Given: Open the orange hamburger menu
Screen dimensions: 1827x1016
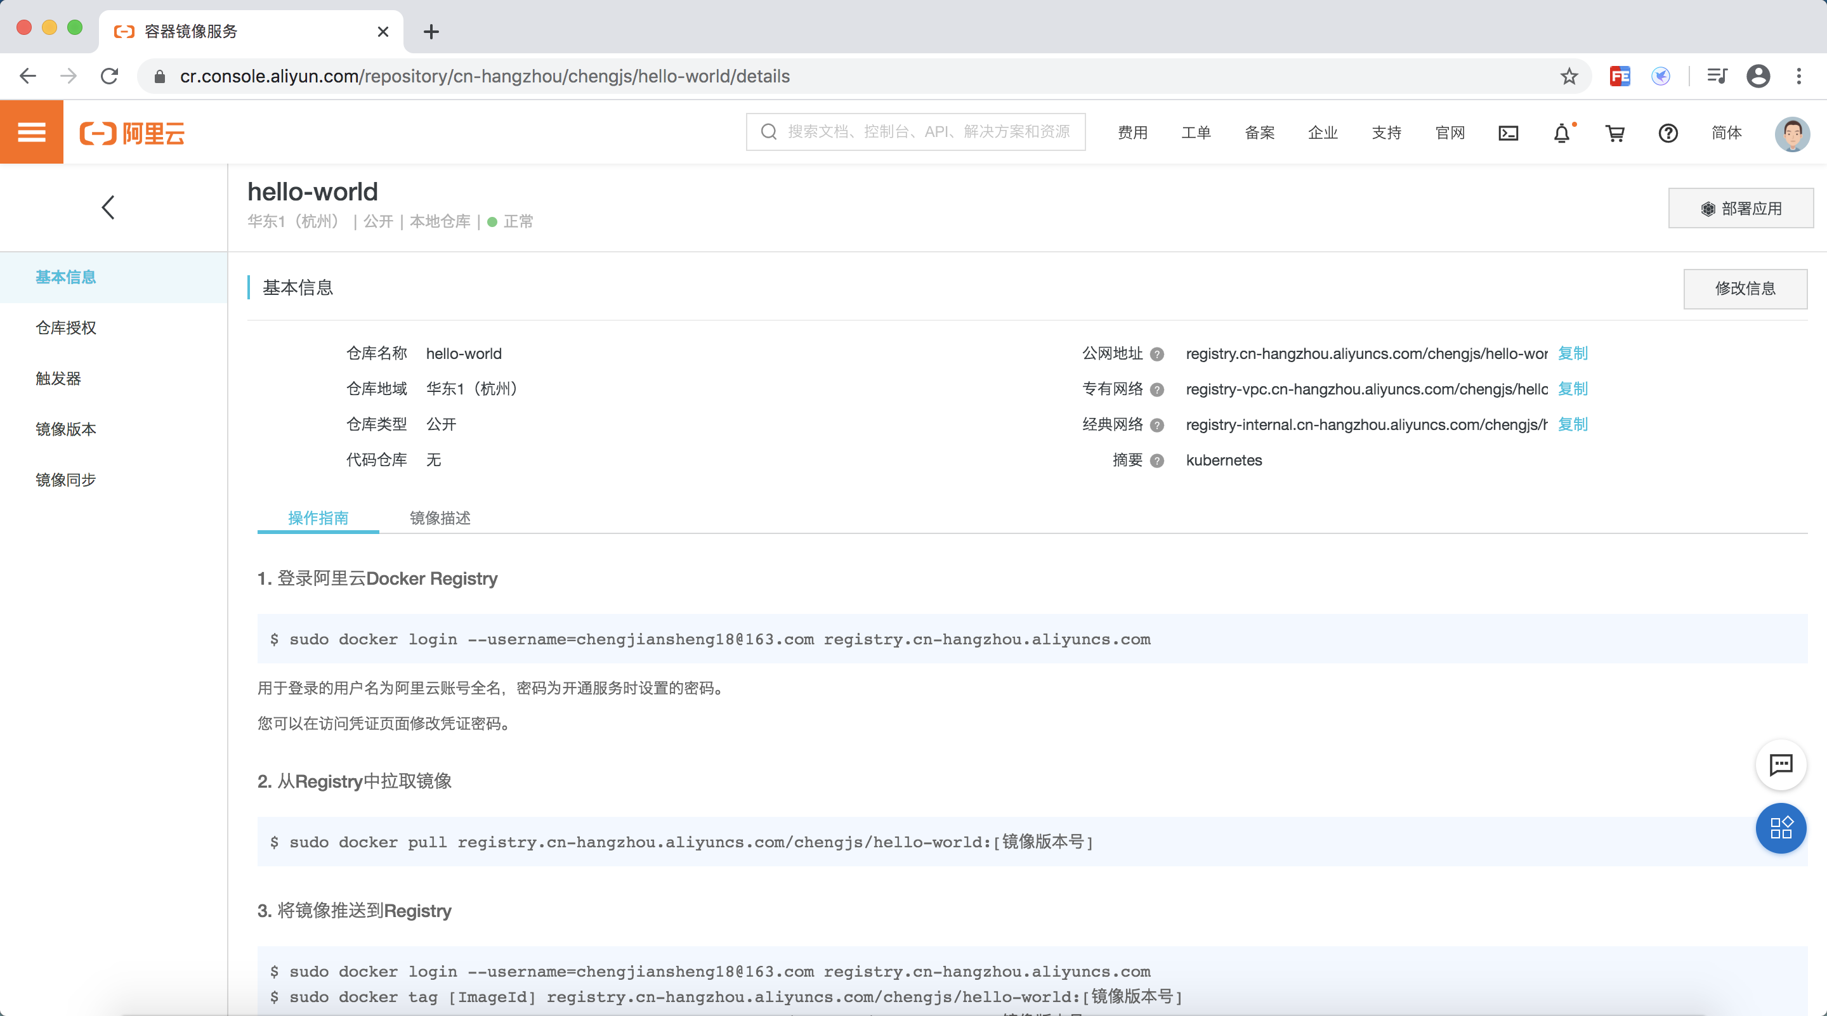Looking at the screenshot, I should [x=31, y=132].
